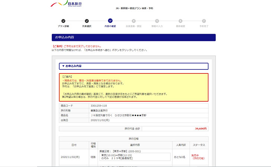This screenshot has height=167, width=271.
Task: Click the 内容の確認 step label
Action: pyautogui.click(x=110, y=26)
